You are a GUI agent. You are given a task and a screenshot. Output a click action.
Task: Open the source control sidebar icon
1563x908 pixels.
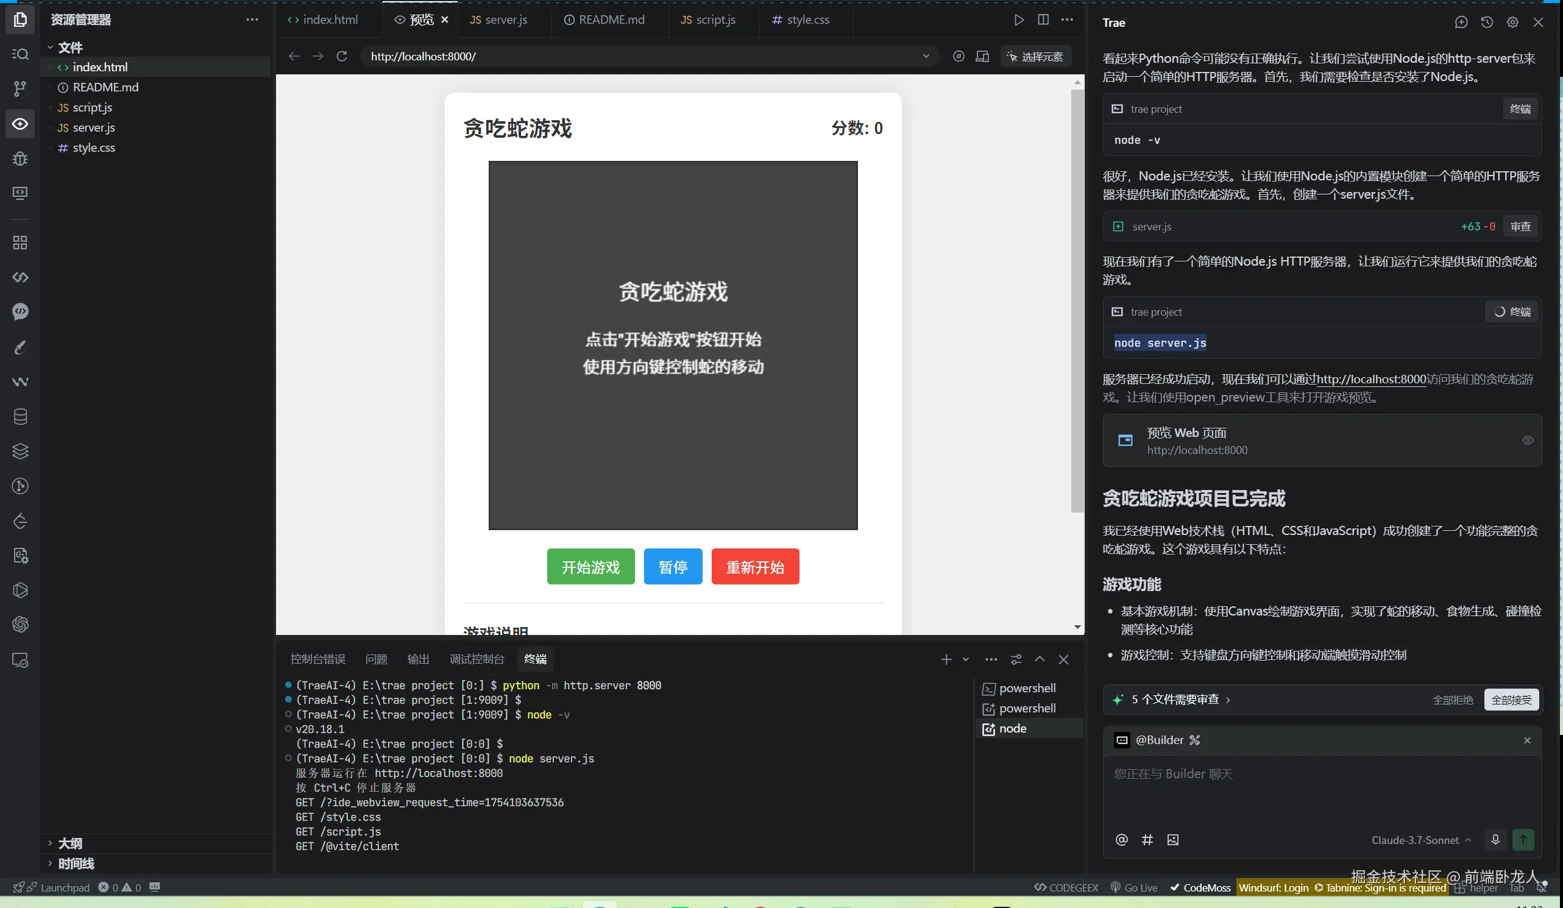click(20, 89)
